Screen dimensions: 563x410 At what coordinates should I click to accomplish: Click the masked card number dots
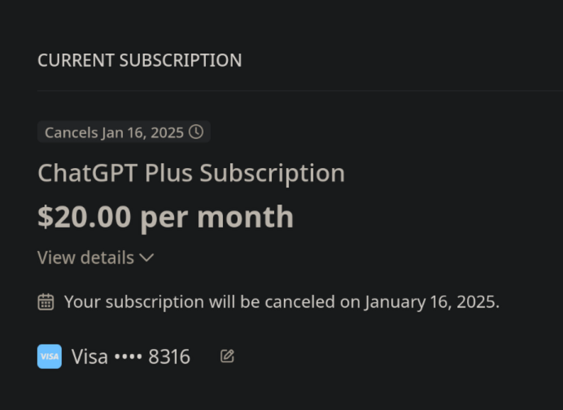[x=129, y=357]
